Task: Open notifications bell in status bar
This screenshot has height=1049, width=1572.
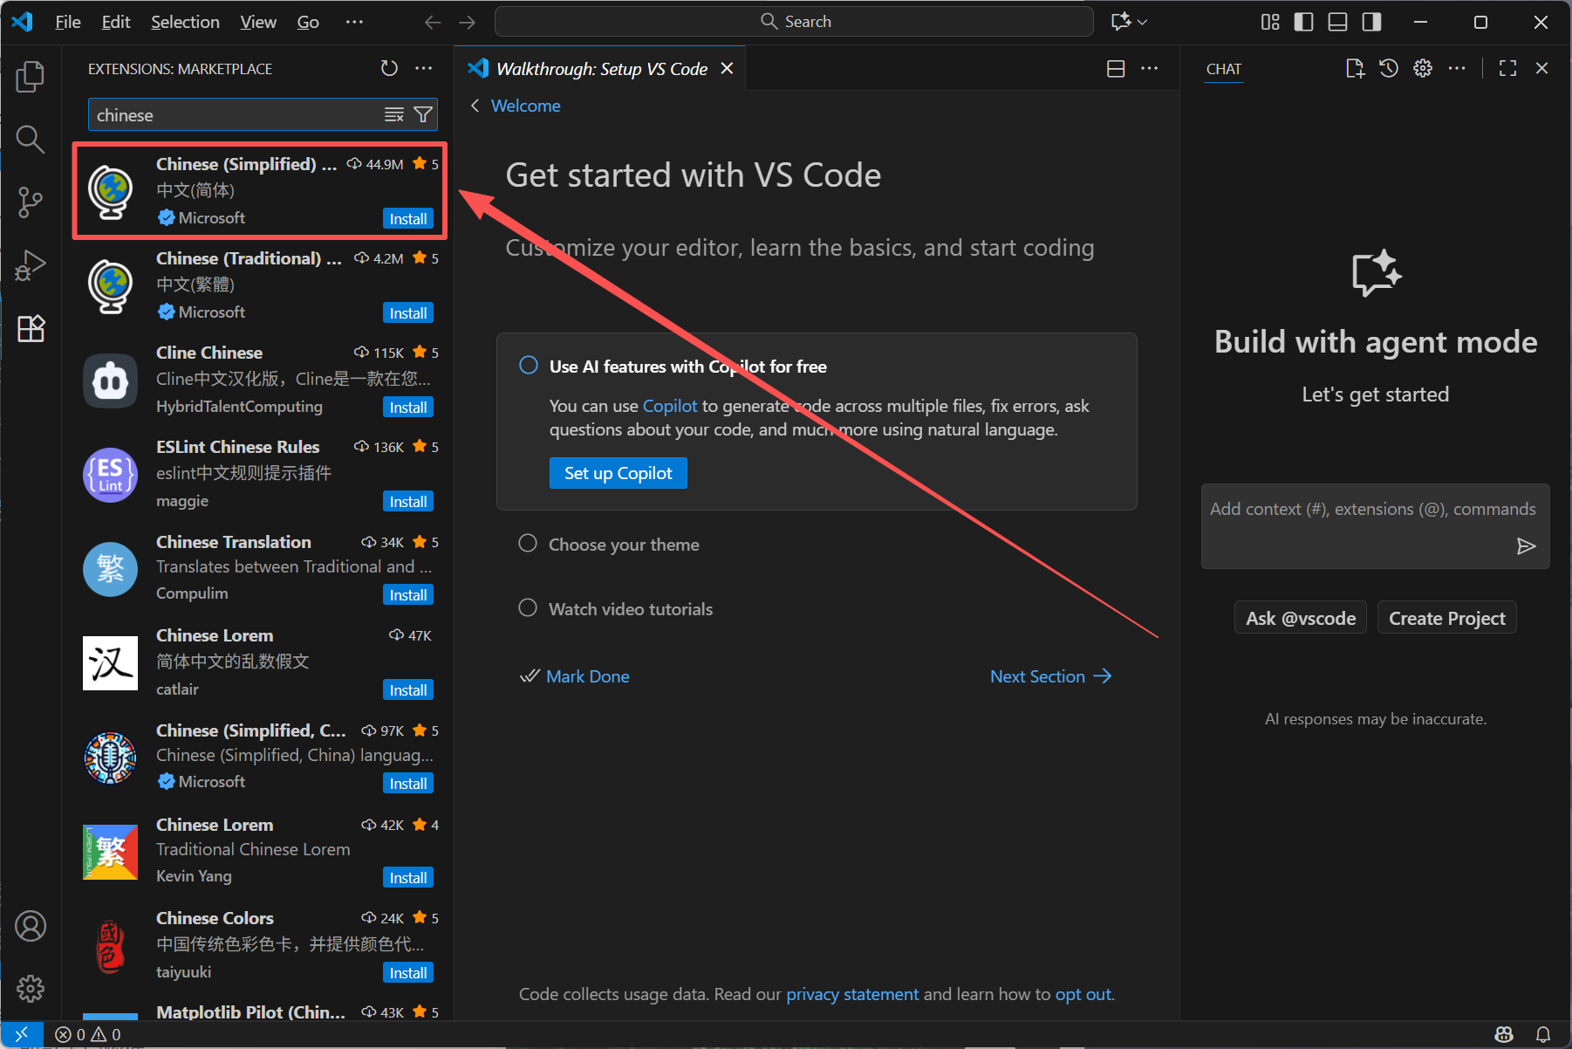Action: click(1542, 1034)
